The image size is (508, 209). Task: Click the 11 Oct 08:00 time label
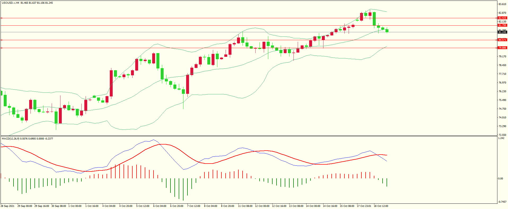245,206
